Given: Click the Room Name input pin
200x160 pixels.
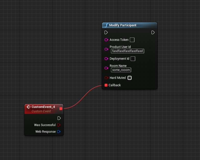Looking at the screenshot, I should tap(106, 68).
